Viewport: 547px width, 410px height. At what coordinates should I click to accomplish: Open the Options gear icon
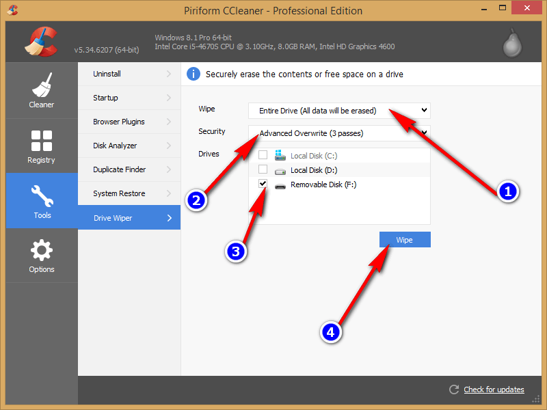(42, 250)
